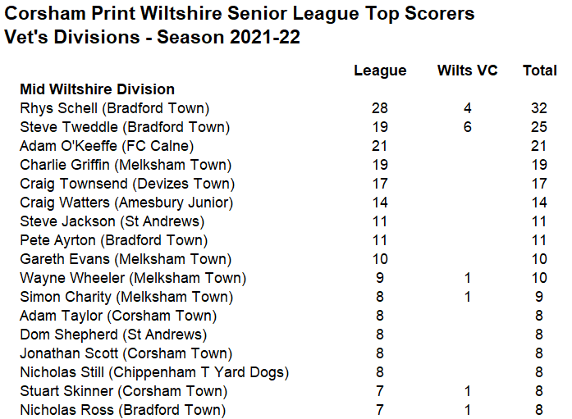This screenshot has width=572, height=419.
Task: Click the Rhys Schell (Bradford Town) row
Action: [x=283, y=108]
